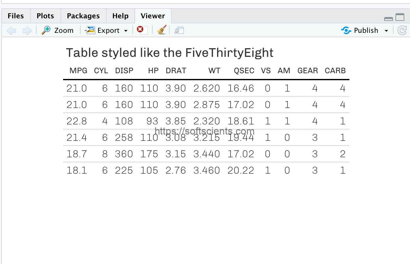Switch to the Help tab
This screenshot has height=264, width=410.
pyautogui.click(x=120, y=16)
